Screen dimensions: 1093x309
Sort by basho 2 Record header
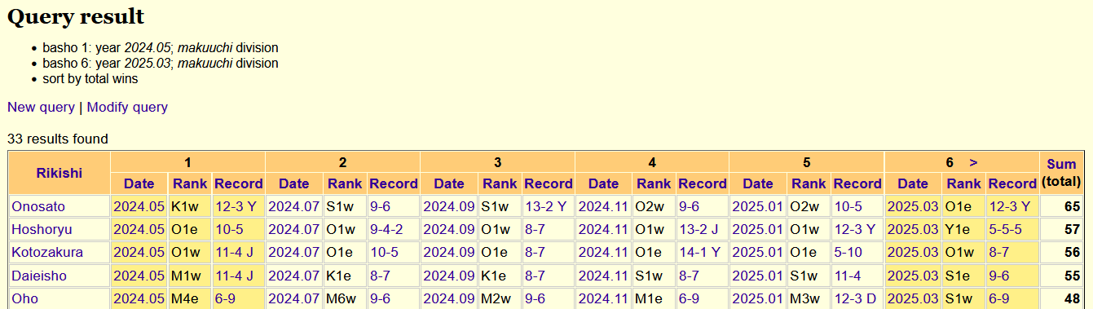pos(393,183)
